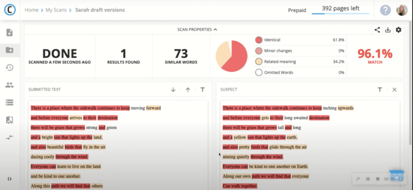Go to Home breadcrumb
413x190 pixels.
32,10
